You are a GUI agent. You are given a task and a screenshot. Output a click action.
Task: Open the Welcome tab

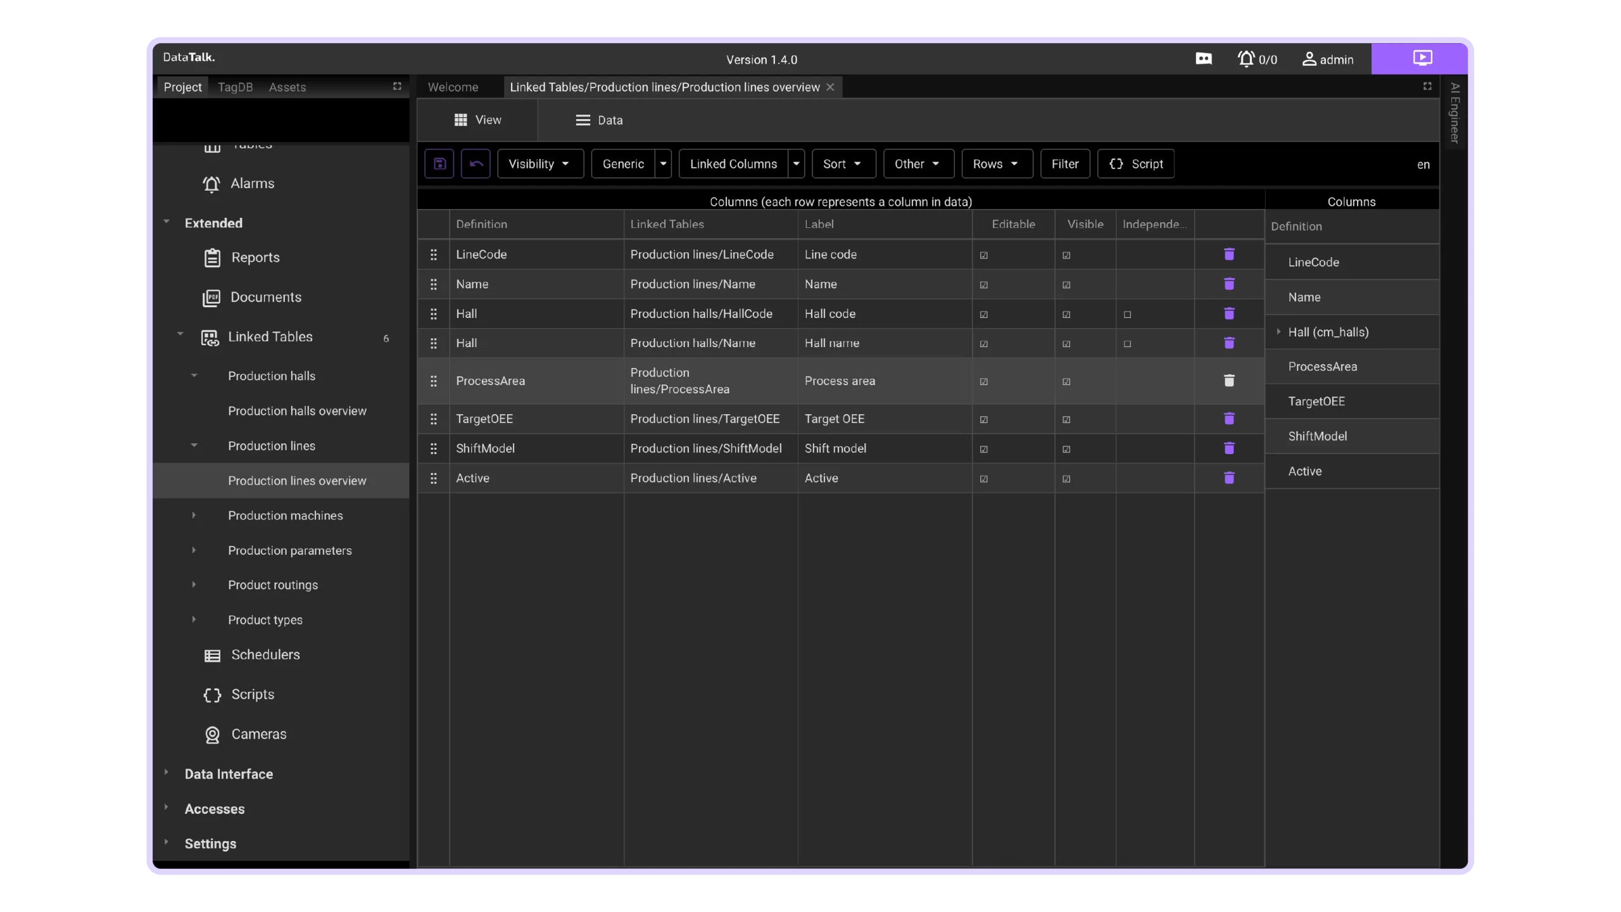click(453, 87)
